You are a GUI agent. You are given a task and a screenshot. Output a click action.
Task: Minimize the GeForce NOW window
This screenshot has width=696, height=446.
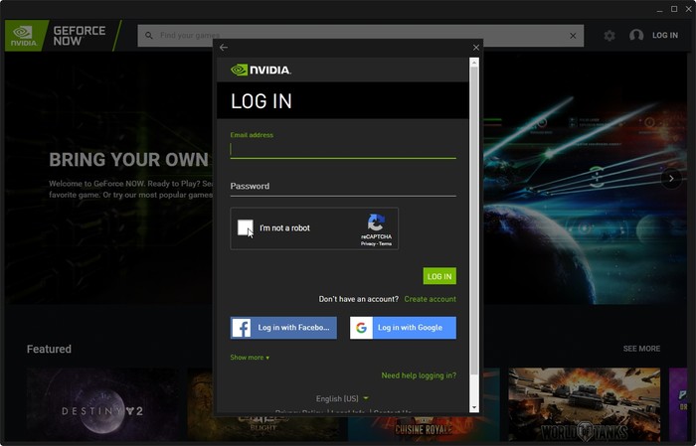click(660, 9)
